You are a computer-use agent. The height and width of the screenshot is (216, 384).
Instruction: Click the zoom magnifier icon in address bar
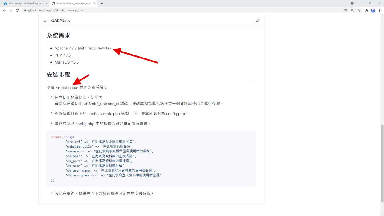click(352, 10)
